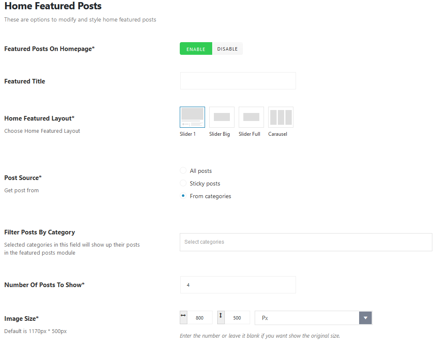Image resolution: width=437 pixels, height=344 pixels.
Task: Open the Px unit dropdown
Action: tap(306, 318)
